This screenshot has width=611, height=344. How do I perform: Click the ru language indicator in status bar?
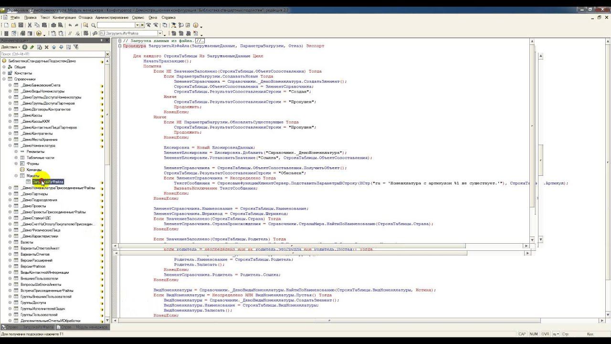point(556,334)
